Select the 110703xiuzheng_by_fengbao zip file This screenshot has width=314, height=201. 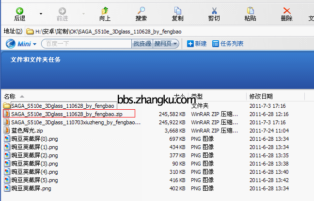tap(76, 122)
